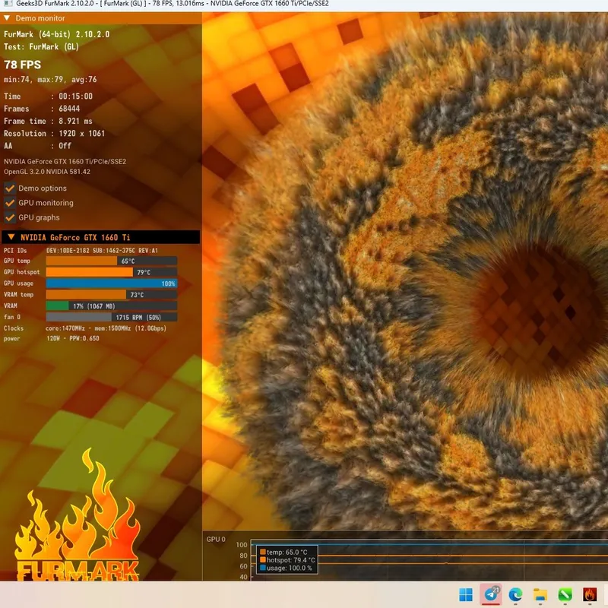The image size is (608, 608).
Task: Click the OpenGL 3.2.0 NVIDIA 581.42 line
Action: pyautogui.click(x=47, y=172)
